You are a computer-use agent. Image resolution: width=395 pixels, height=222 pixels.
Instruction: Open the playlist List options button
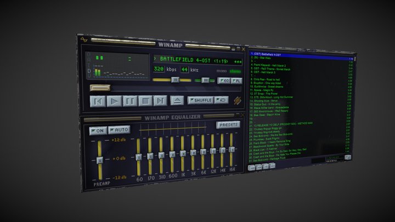coord(348,157)
